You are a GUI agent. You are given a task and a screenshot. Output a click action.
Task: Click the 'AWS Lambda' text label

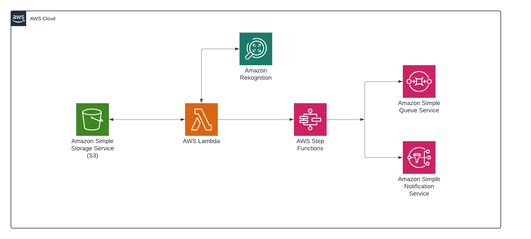(201, 141)
